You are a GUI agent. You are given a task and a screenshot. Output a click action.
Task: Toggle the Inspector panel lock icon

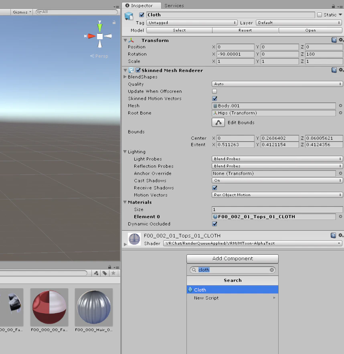click(x=333, y=6)
